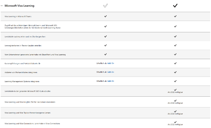Image resolution: width=211 pixels, height=128 pixels.
Task: Select text 'Viva Learning in Microsoft Teams'
Action: coord(18,16)
